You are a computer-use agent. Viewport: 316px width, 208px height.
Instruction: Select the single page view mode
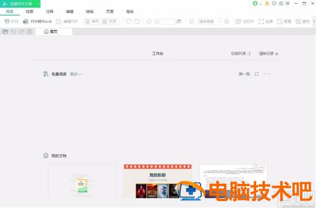click(x=92, y=21)
